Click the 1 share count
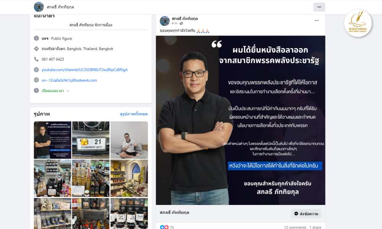 (x=315, y=227)
